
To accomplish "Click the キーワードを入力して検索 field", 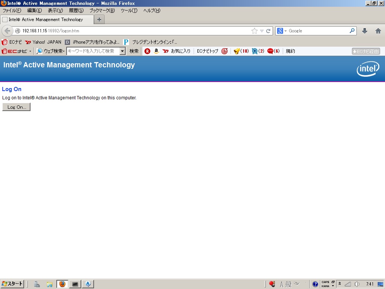I will coord(93,51).
